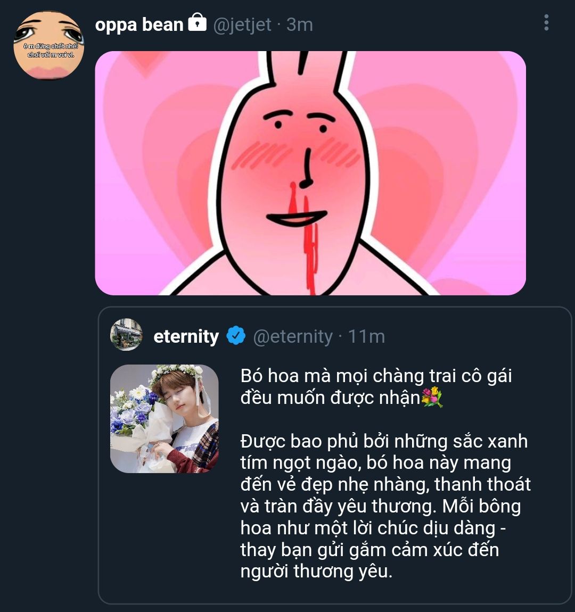575x612 pixels.
Task: Open the @eternity handle link
Action: tap(293, 336)
